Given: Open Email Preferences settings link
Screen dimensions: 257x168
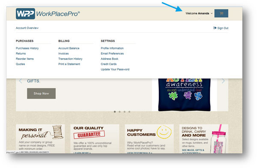Looking at the screenshot, I should tap(112, 53).
